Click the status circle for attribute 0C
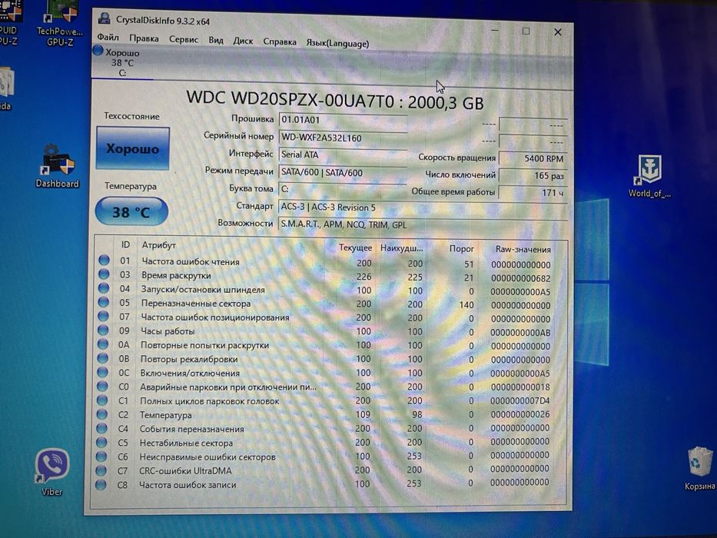 click(102, 372)
